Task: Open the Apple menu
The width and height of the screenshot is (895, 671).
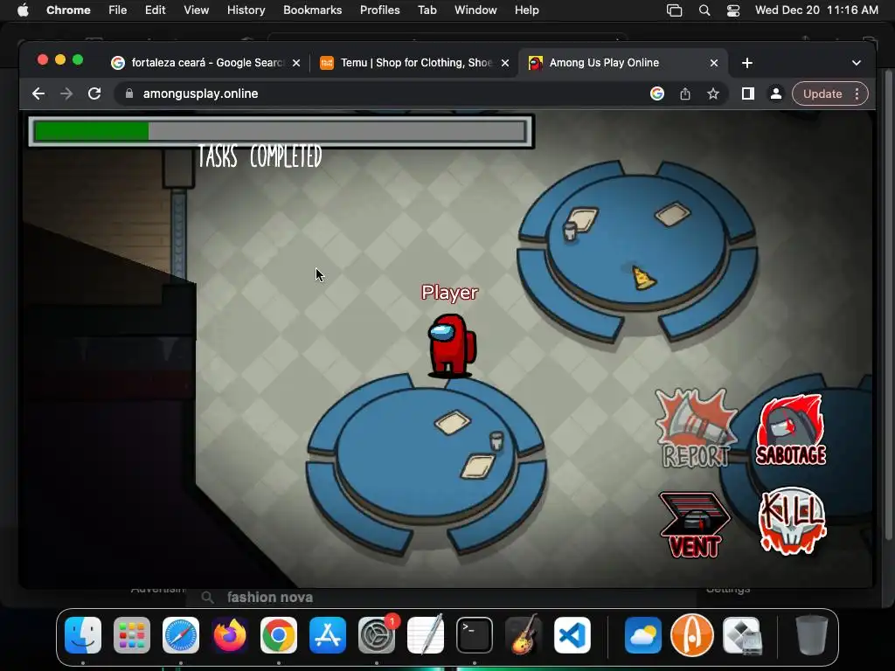Action: click(x=23, y=10)
